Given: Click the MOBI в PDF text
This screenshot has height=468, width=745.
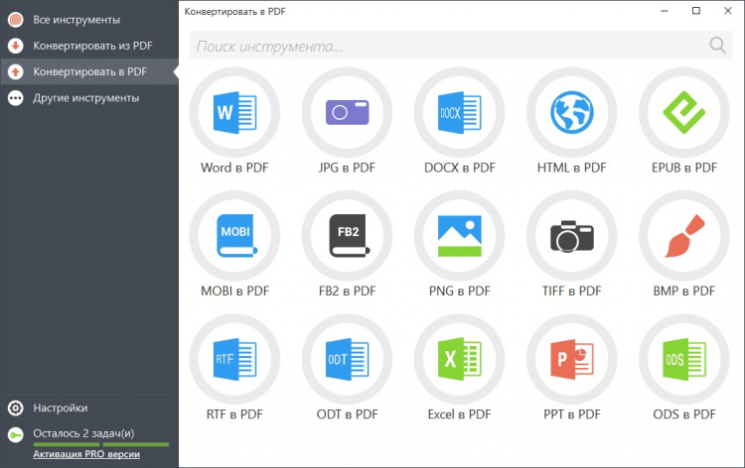Looking at the screenshot, I should 234,291.
